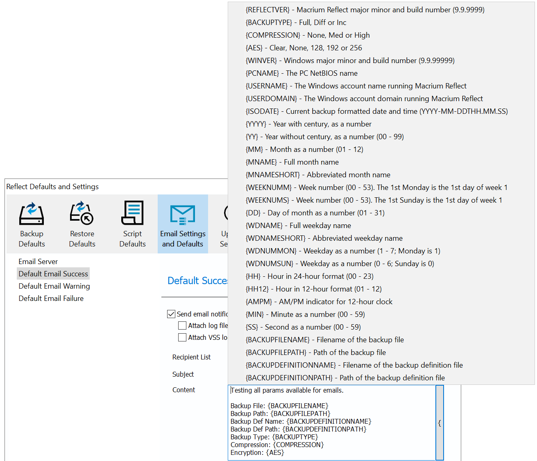Select the {AES} parameter entry
The height and width of the screenshot is (461, 537).
pyautogui.click(x=381, y=48)
